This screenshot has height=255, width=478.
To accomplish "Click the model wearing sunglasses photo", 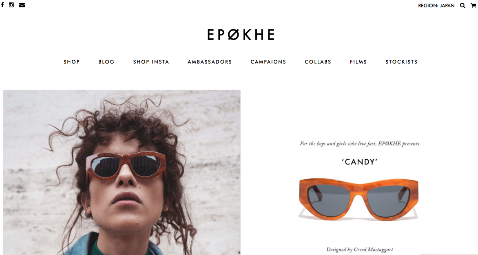I will pyautogui.click(x=122, y=172).
